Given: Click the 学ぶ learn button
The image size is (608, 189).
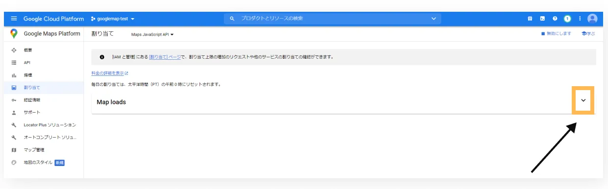Looking at the screenshot, I should coord(588,34).
